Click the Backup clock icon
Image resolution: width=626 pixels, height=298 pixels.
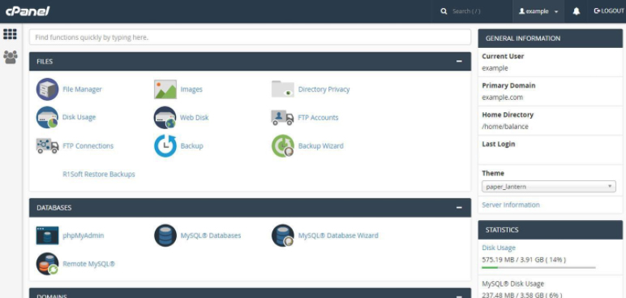(x=165, y=146)
